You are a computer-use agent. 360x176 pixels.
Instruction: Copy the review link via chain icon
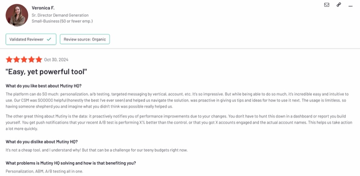[x=339, y=5]
